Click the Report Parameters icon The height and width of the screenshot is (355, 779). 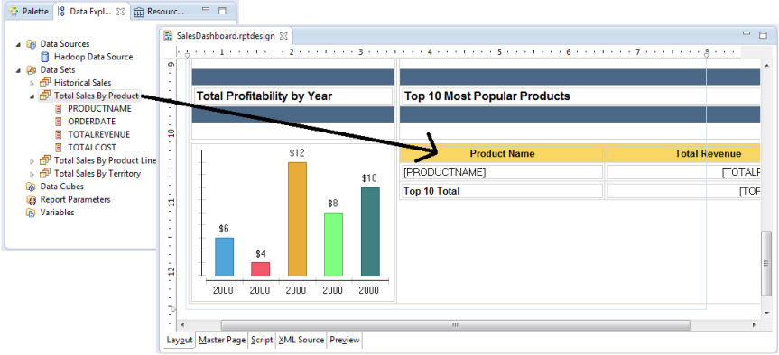(32, 199)
